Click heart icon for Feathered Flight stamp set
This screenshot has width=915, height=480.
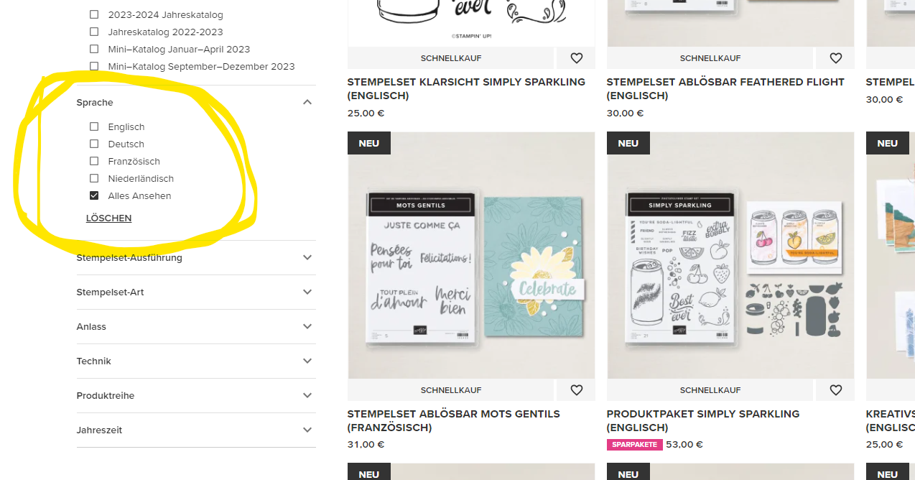835,58
